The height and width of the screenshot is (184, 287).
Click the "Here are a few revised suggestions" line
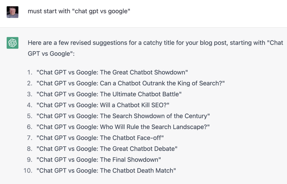[x=155, y=43]
